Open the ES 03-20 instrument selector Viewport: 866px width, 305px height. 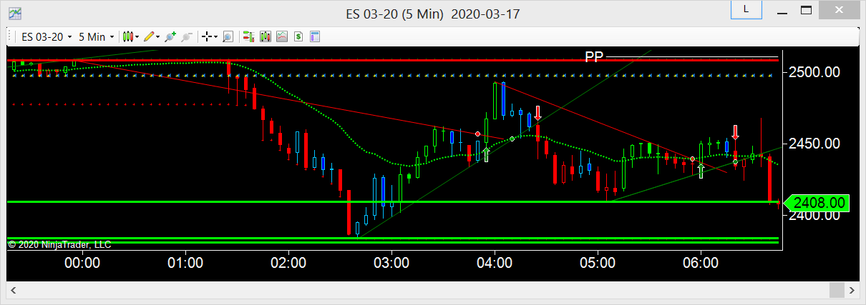(46, 36)
